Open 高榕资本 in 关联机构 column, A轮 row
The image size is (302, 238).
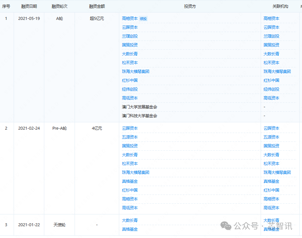271,18
